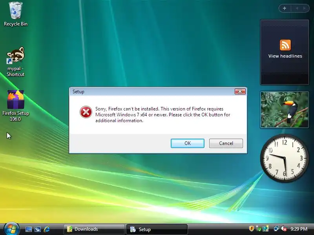
Task: Click the green-check device tray icon
Action: pyautogui.click(x=258, y=229)
